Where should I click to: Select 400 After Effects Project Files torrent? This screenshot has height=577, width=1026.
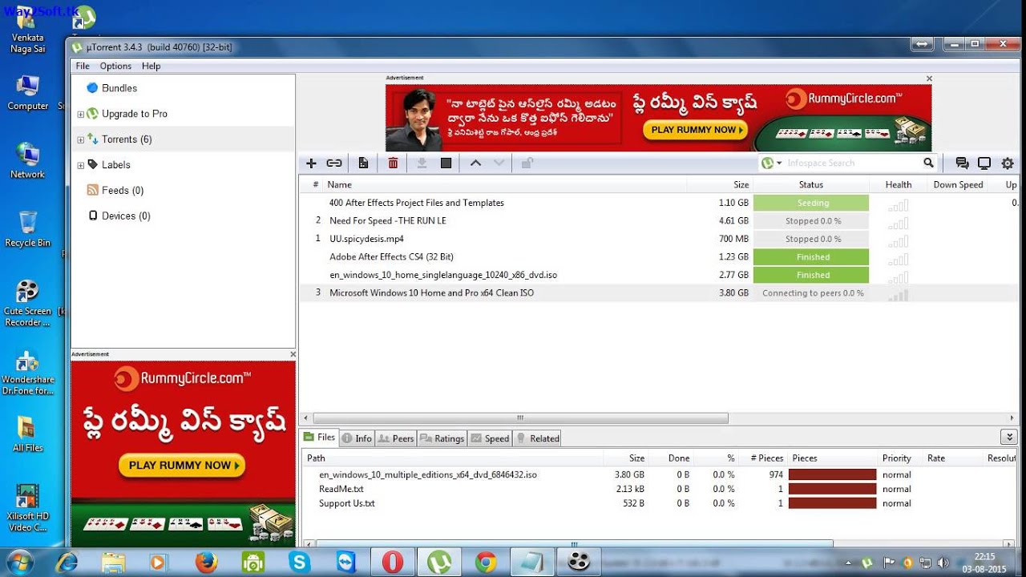[417, 203]
